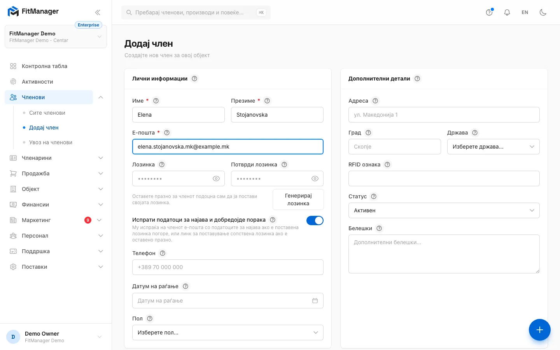Click the Телефон input field

[228, 267]
